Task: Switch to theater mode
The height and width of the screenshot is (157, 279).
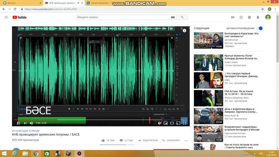Action: click(x=172, y=123)
